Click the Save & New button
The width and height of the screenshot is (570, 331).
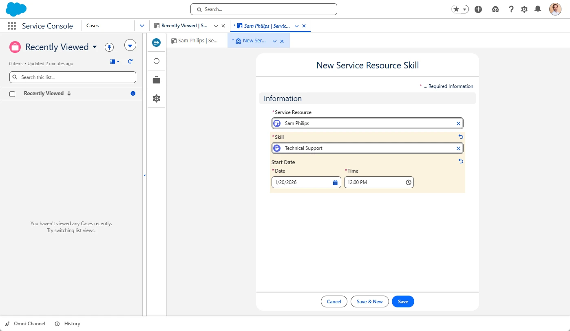tap(369, 302)
